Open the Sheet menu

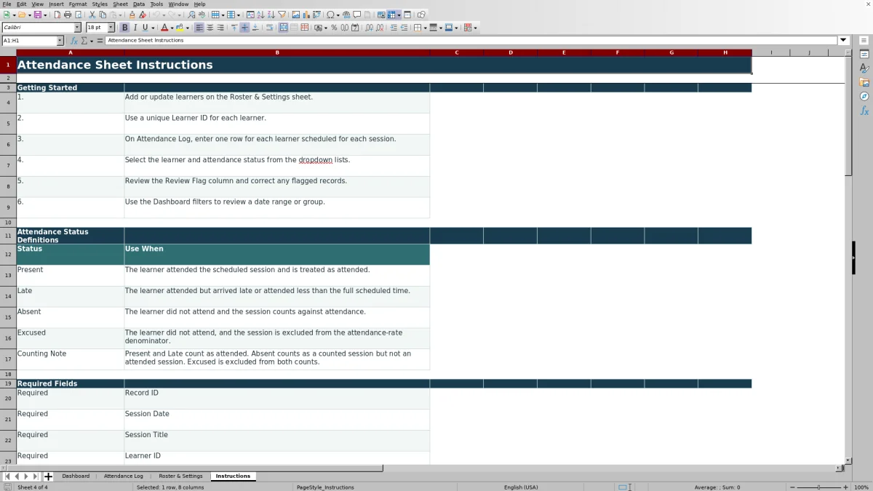tap(120, 4)
